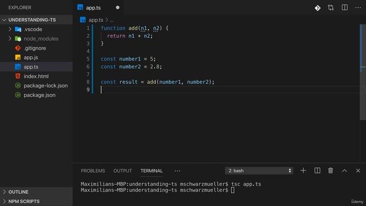366x206 pixels.
Task: Click the .vscode folder icon
Action: pyautogui.click(x=18, y=29)
